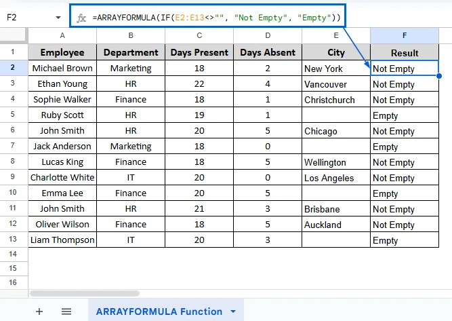Add a new sheet with plus icon
This screenshot has height=321, width=452.
(39, 311)
